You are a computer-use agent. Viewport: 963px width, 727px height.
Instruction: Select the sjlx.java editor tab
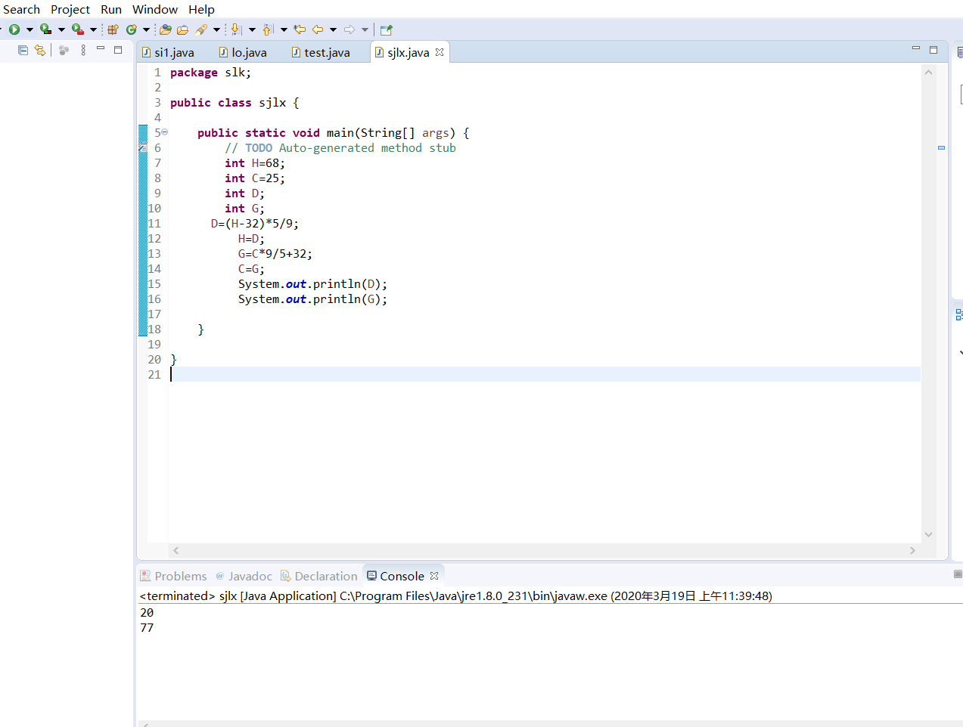(x=408, y=52)
